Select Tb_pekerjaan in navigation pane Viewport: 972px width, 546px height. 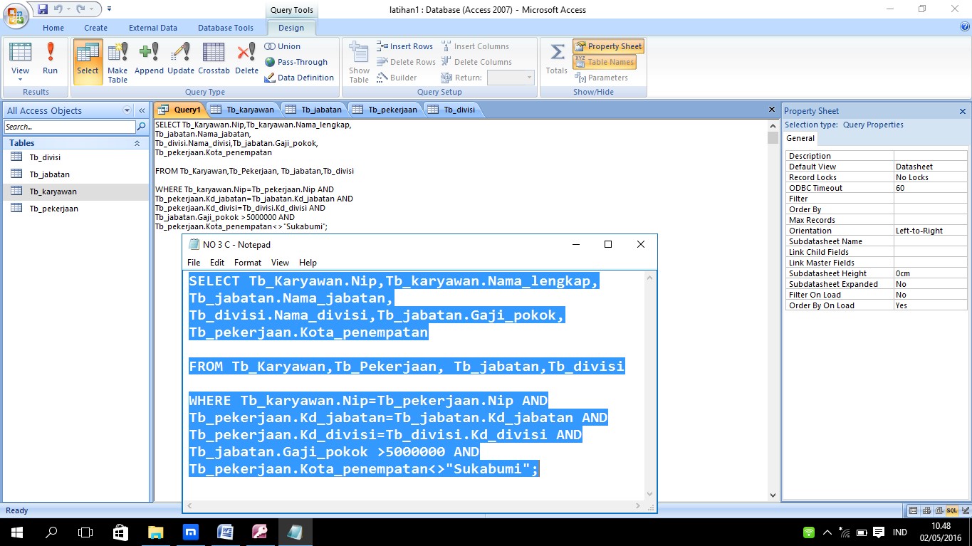76,209
